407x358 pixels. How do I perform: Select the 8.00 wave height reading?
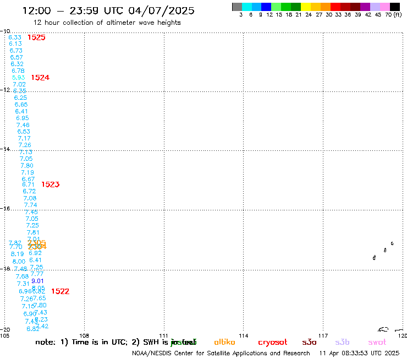coord(19,262)
